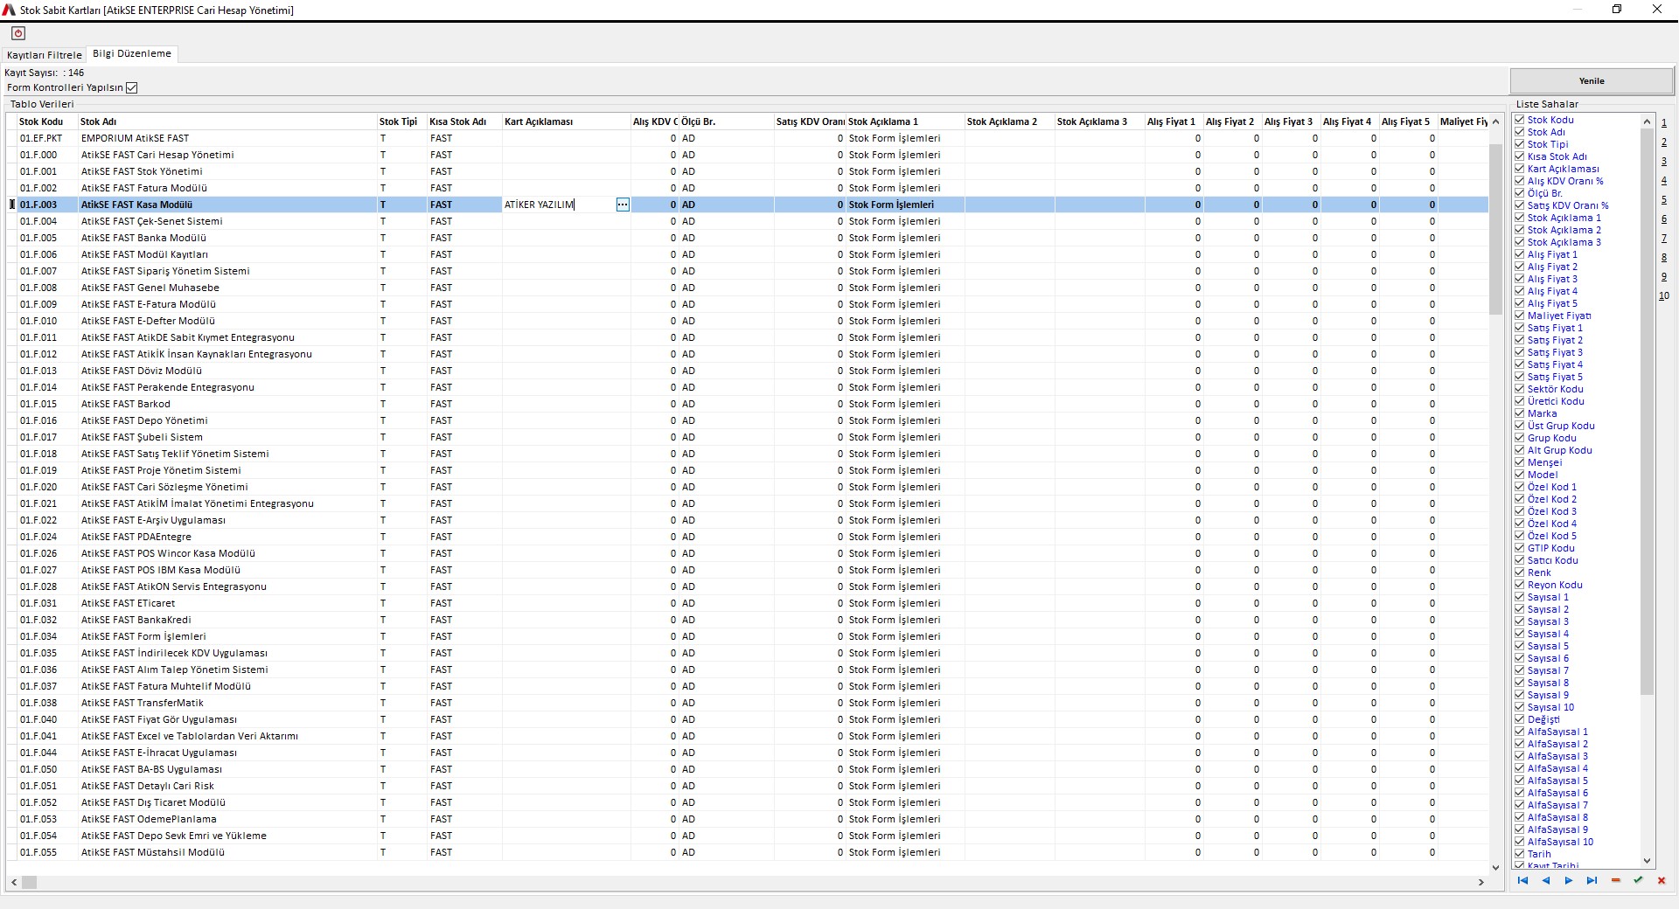Uncheck Stok Kodu in Liste Sahalar
The image size is (1679, 909).
[x=1520, y=120]
